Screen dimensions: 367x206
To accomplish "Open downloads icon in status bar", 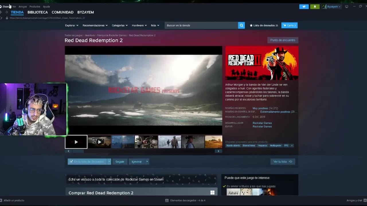I will point(167,201).
